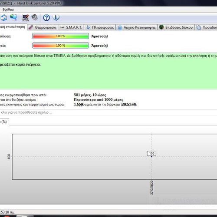Go to the Αρχείο Καταγραφής tab

pyautogui.click(x=136, y=27)
